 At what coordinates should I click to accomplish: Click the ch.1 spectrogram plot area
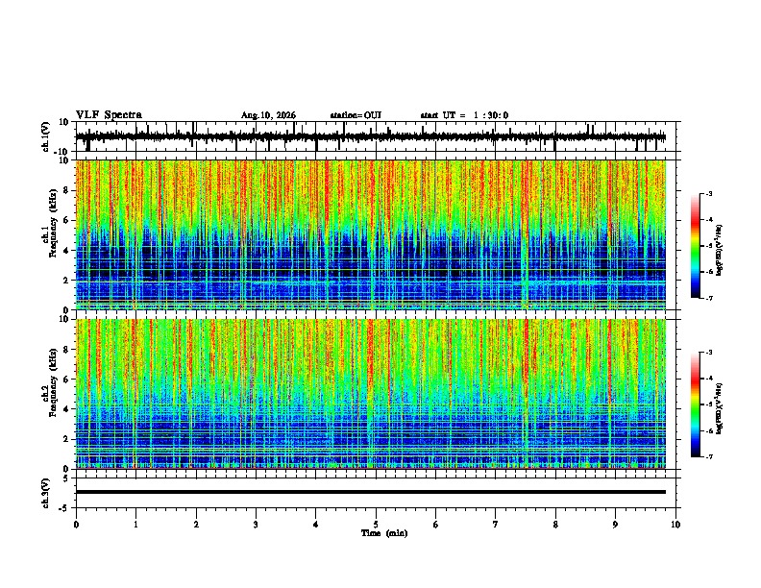click(370, 234)
